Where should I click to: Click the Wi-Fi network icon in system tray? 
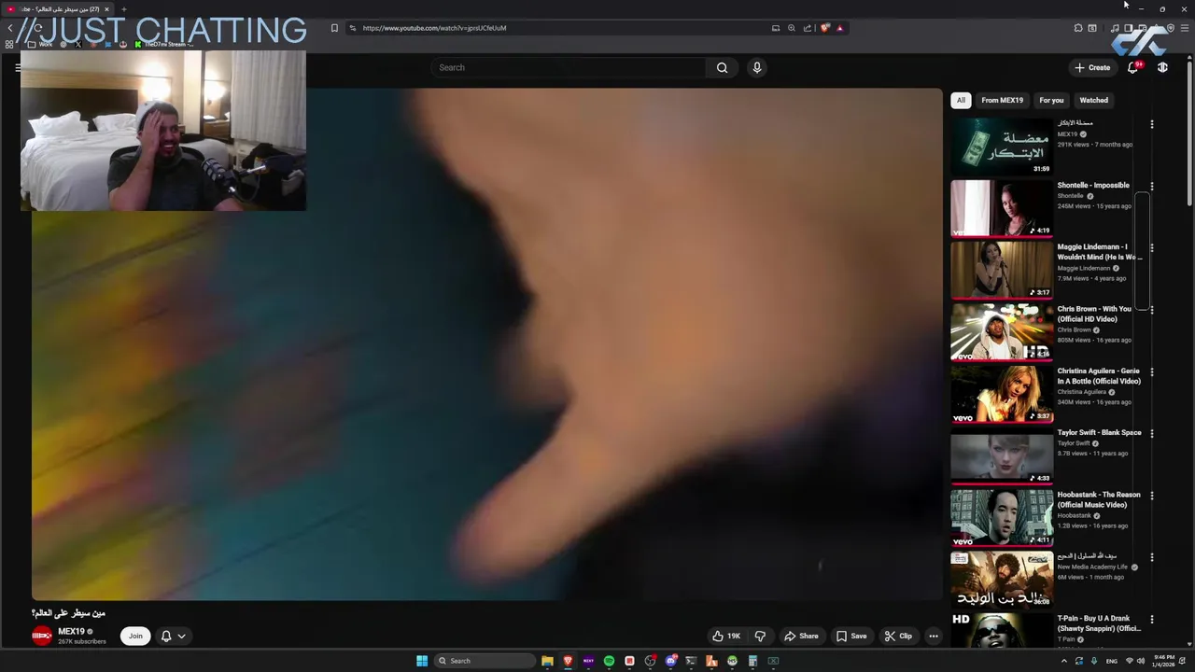[x=1130, y=661]
